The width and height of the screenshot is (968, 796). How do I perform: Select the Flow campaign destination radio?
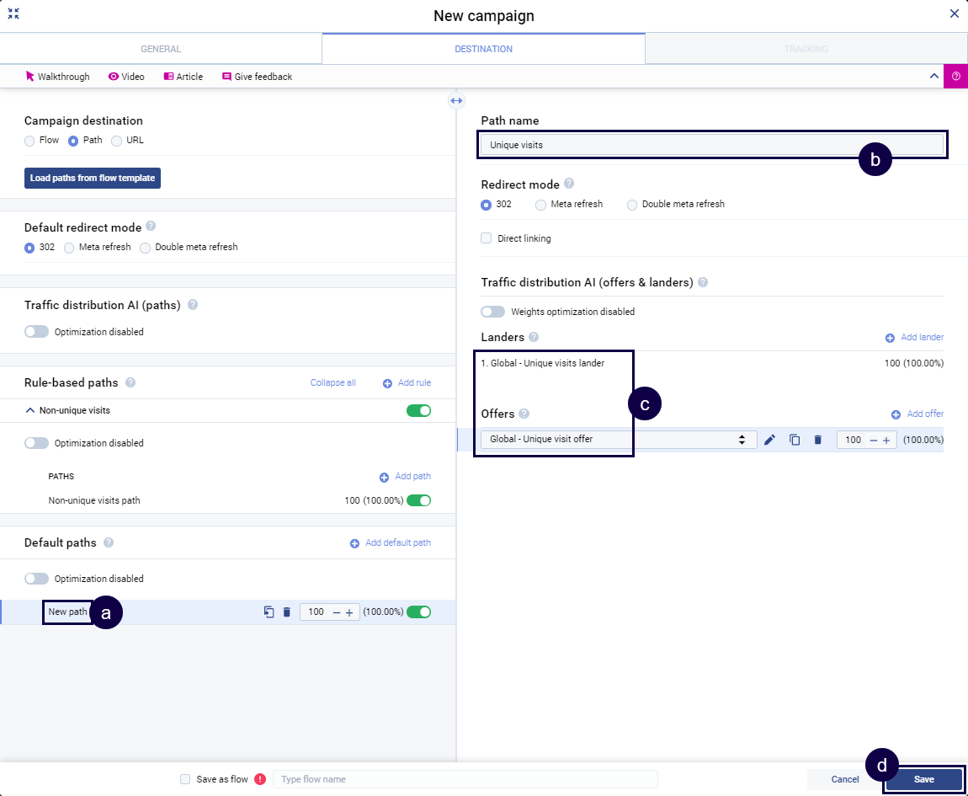tap(29, 141)
